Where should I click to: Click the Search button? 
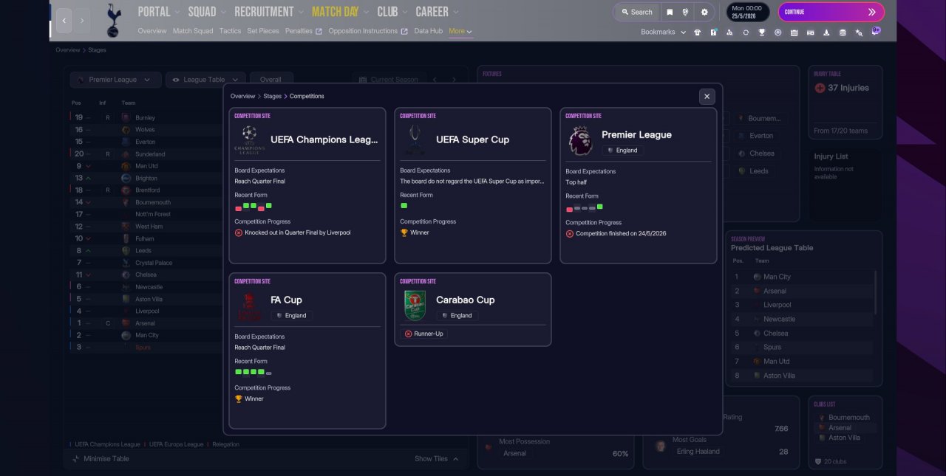636,12
